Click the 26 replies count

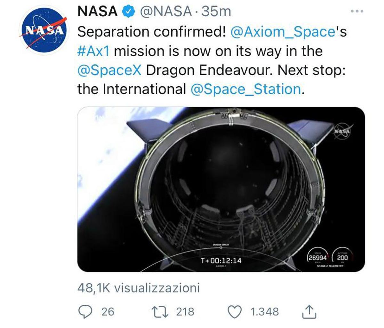click(x=108, y=312)
